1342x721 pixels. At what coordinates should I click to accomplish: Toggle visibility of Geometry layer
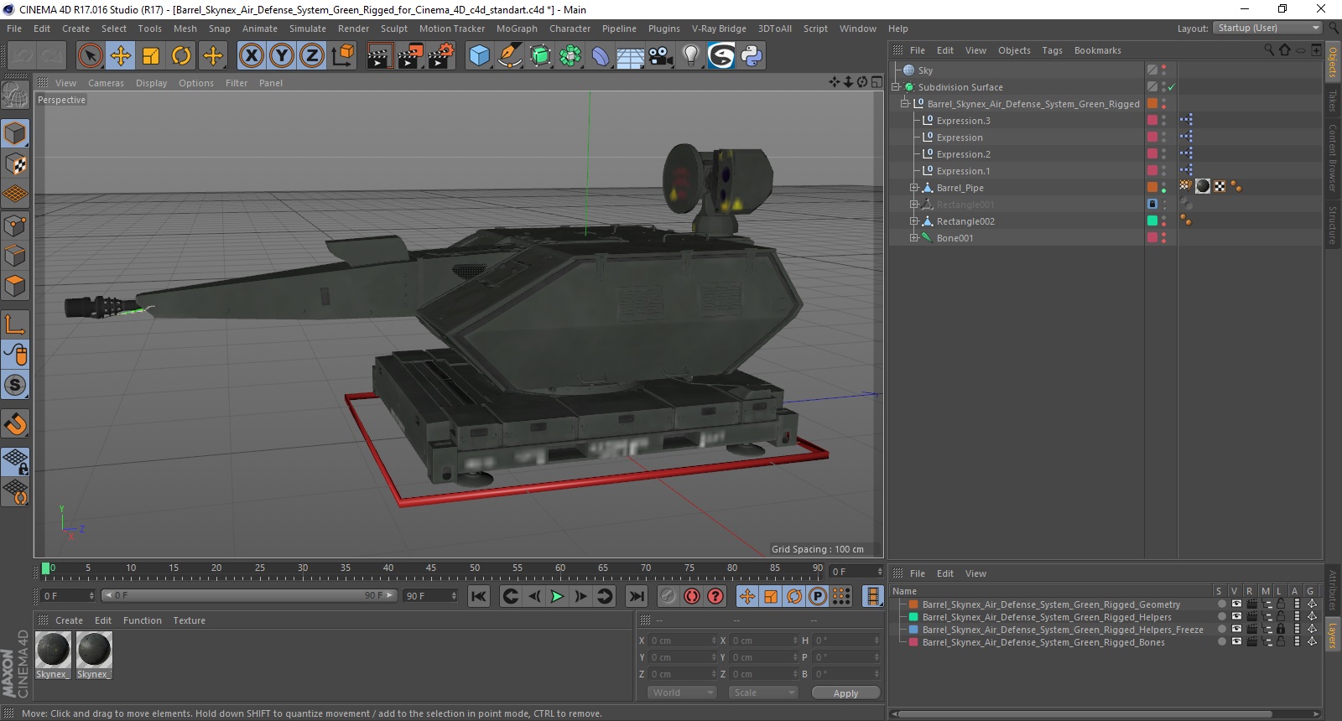1236,604
